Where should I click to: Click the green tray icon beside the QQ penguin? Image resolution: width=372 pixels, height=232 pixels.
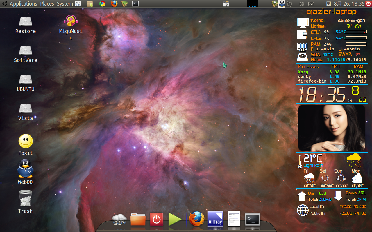[275, 4]
